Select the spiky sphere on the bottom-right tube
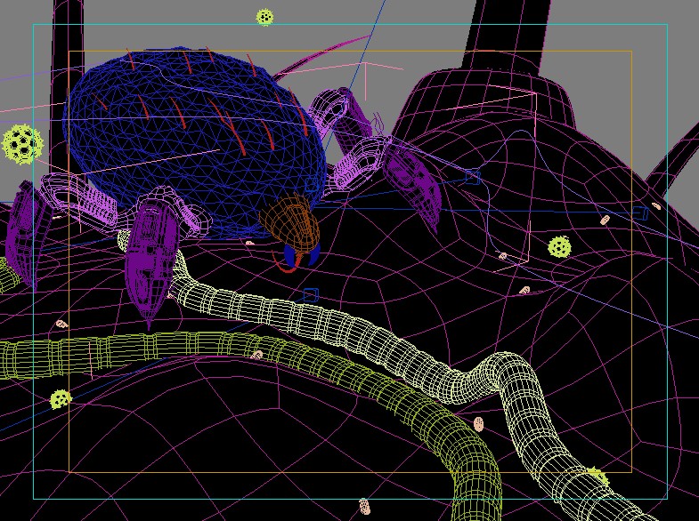 point(597,477)
